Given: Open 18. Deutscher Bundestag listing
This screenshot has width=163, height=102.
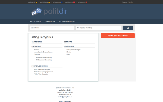Looking at the screenshot, I should [x=44, y=58].
